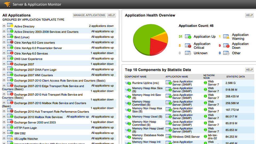
Task: Expand Citrix XenApp 6.0 Presentation Server group
Action: (x=4, y=47)
